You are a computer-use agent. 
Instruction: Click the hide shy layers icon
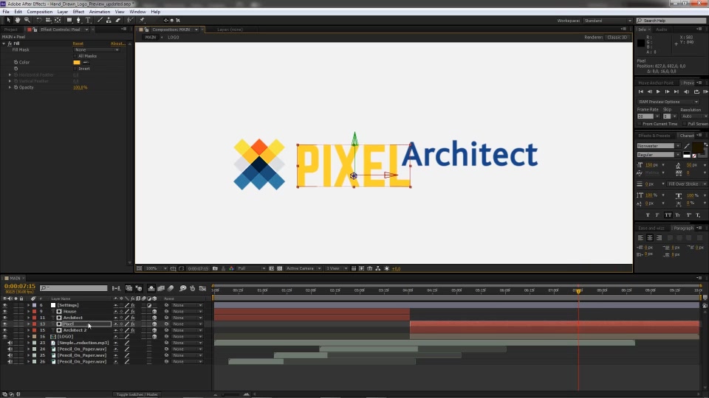click(151, 288)
